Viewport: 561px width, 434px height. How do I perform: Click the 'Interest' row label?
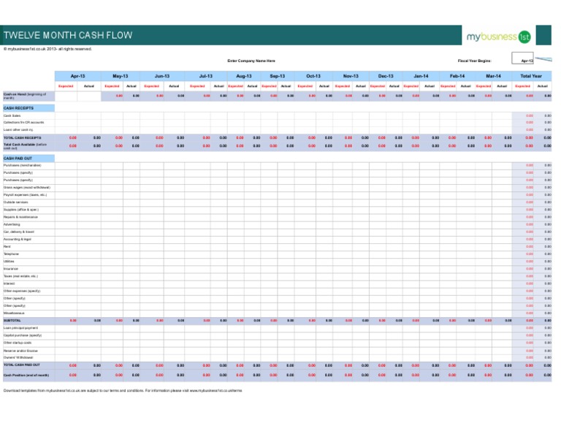point(9,283)
